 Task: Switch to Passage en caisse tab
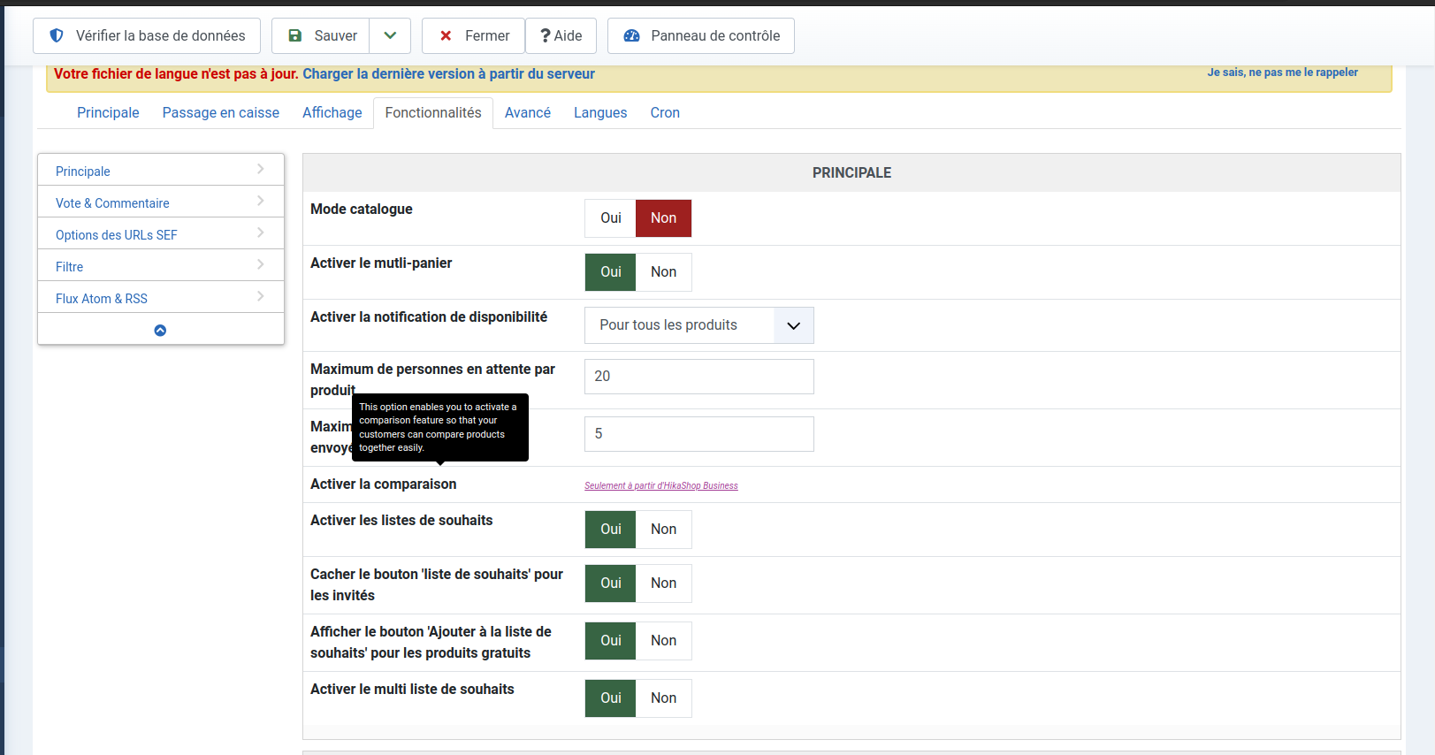tap(220, 112)
